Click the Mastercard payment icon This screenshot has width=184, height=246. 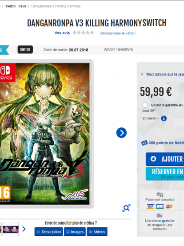tap(169, 206)
